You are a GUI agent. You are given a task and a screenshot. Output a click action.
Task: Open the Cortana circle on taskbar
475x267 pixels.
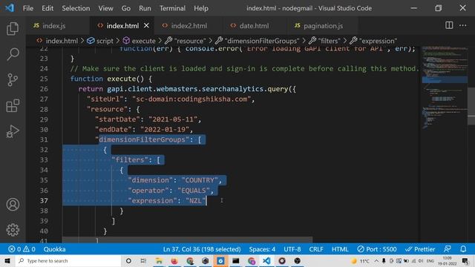128,260
